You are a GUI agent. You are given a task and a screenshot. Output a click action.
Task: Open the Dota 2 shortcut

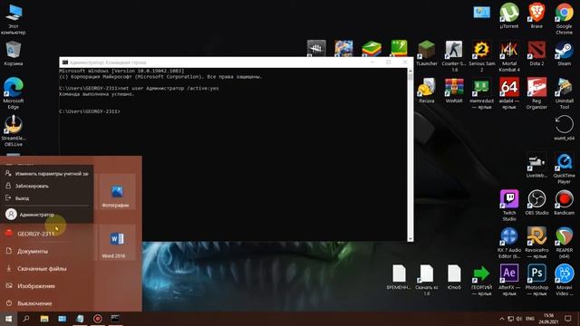536,53
